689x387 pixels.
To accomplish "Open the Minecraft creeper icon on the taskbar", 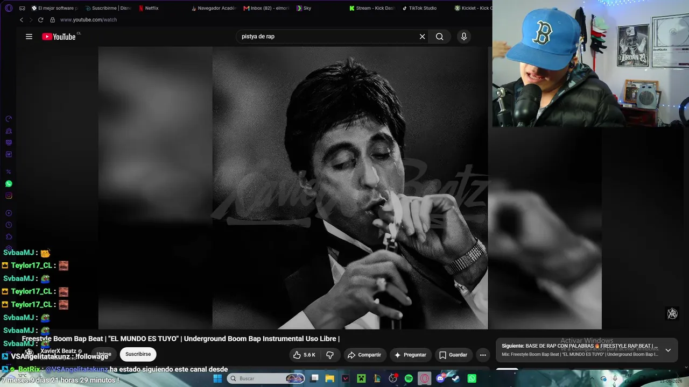I will (362, 378).
